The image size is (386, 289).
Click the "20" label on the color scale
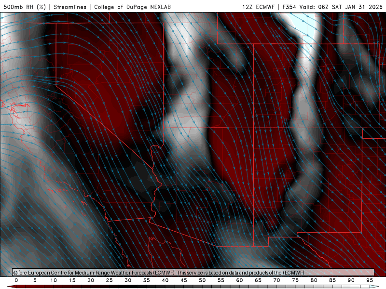click(91, 280)
